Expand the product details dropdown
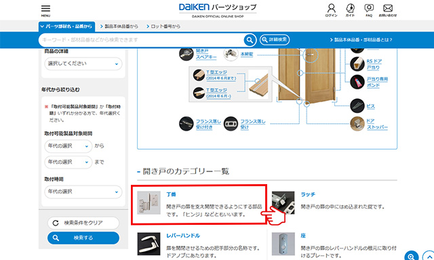Screen dimensions: 434x260 [83, 64]
